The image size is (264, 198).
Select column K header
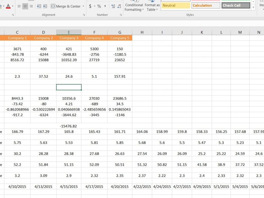[x=202, y=32]
